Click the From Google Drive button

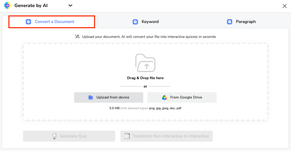[182, 97]
